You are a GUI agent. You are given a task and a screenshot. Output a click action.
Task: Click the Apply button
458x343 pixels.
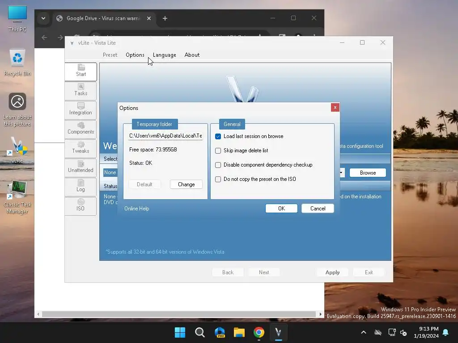click(332, 272)
